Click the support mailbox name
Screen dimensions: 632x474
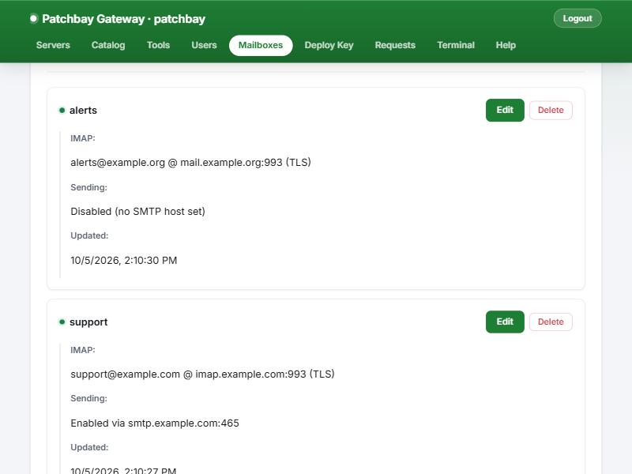[88, 322]
